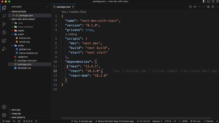Click Ln 12, Col 23 position indicator
The height and width of the screenshot is (123, 219).
(143, 121)
